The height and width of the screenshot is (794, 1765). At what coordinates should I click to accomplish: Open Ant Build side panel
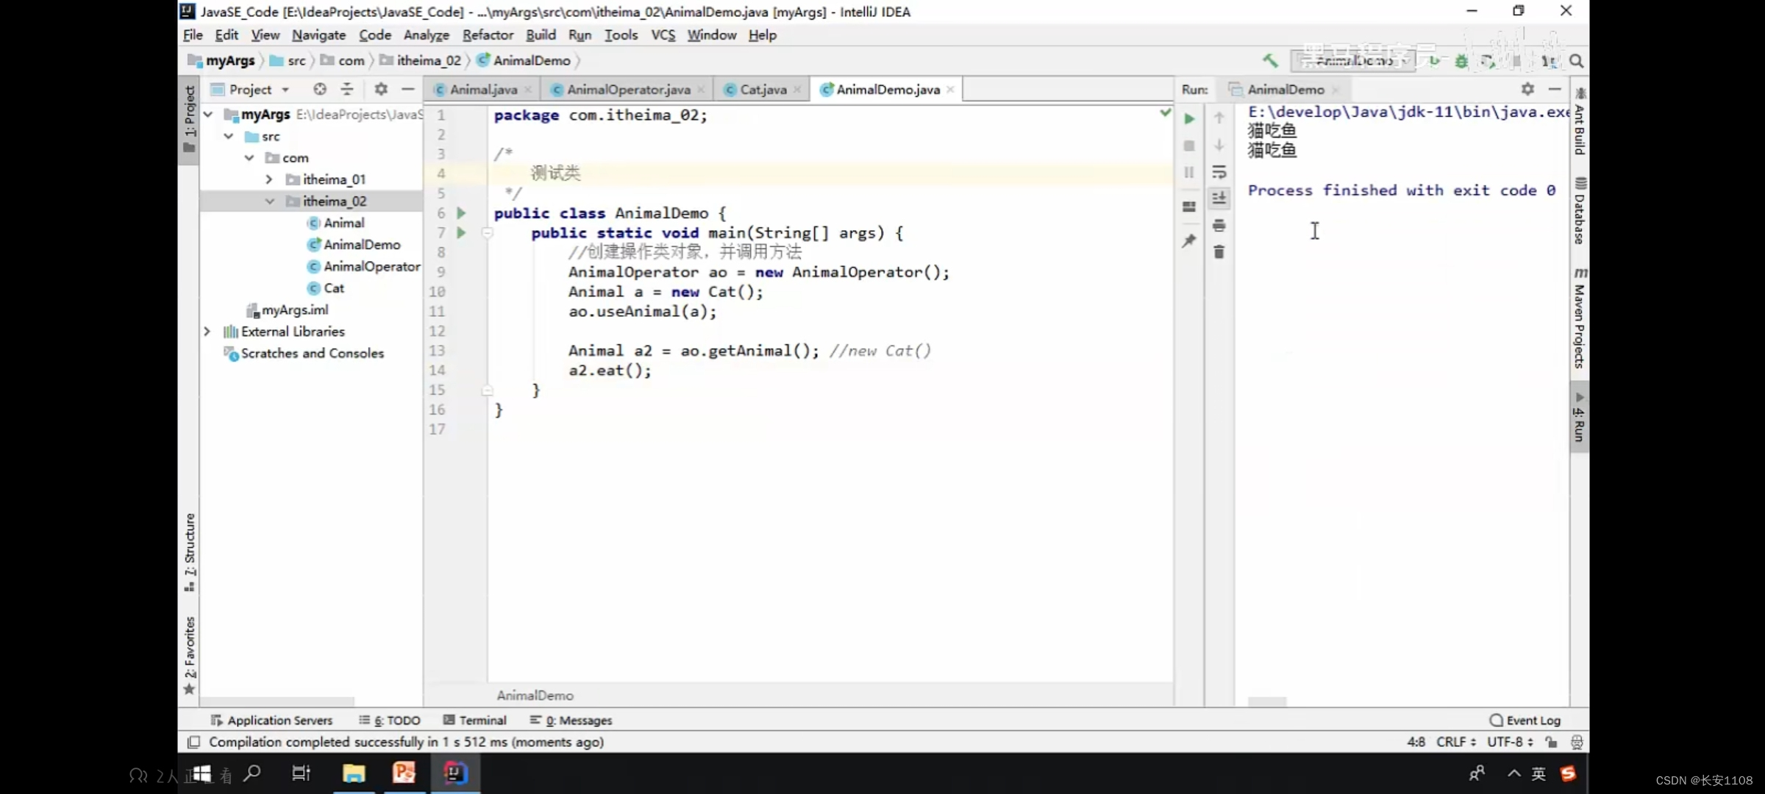pos(1580,121)
